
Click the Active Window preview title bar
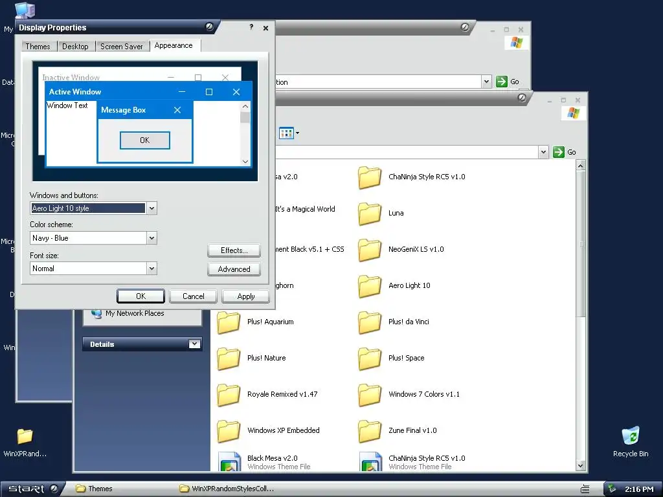click(x=148, y=92)
